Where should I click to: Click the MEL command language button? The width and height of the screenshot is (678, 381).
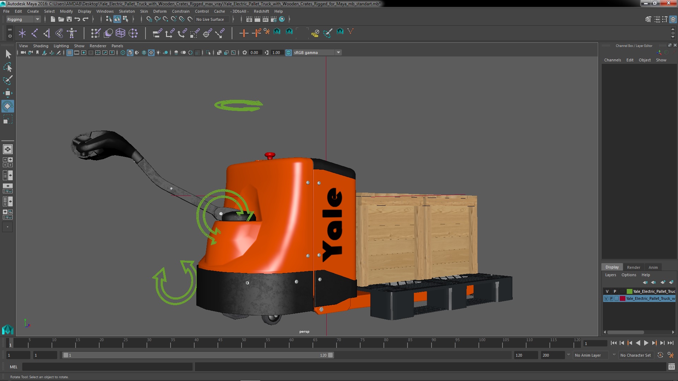pos(13,367)
